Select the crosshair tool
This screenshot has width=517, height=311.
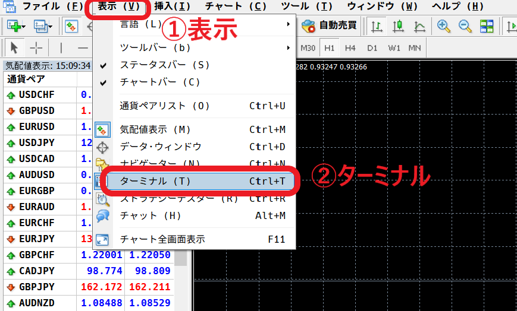[x=36, y=48]
